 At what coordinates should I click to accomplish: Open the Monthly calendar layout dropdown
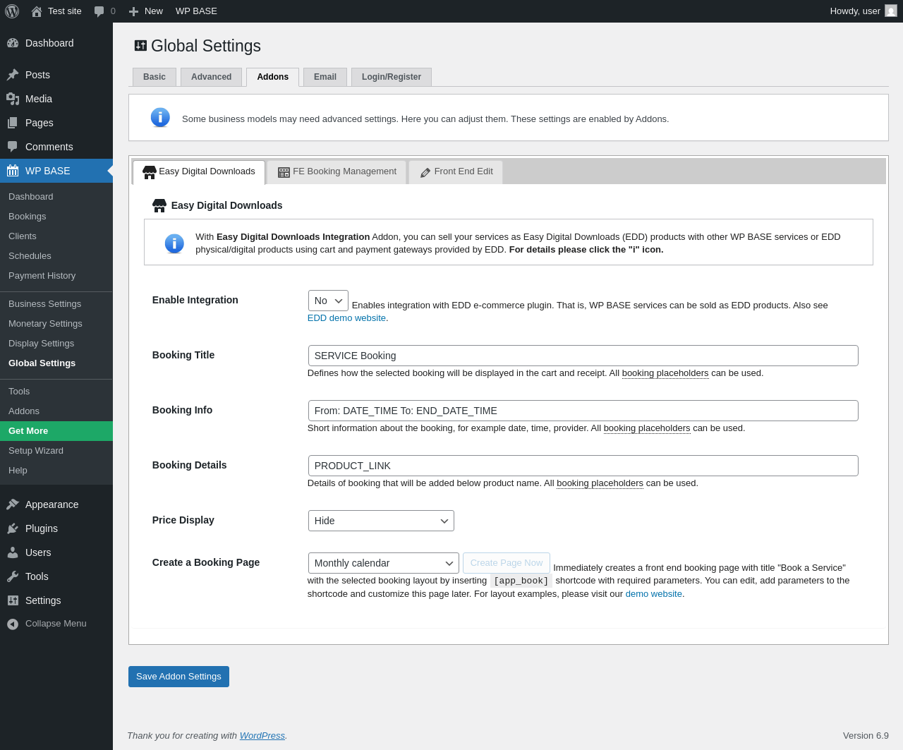pos(383,563)
